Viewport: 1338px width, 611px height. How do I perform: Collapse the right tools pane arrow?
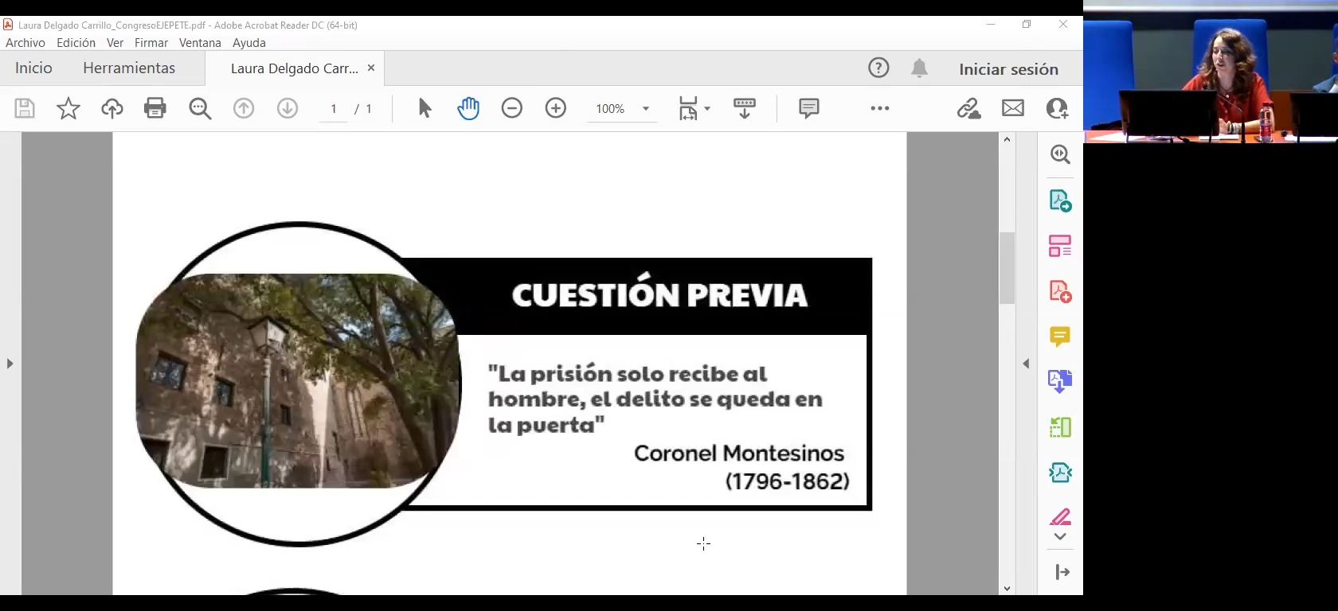coord(1026,364)
